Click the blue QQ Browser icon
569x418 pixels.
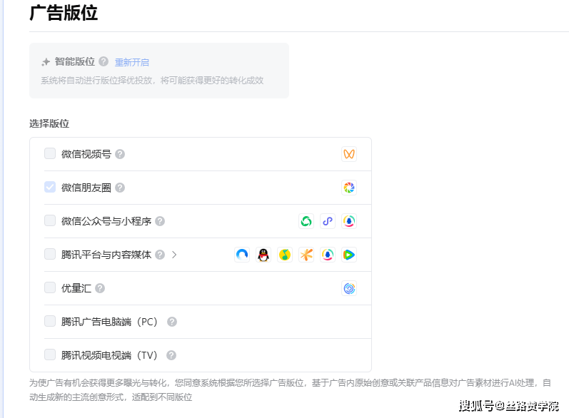[242, 255]
